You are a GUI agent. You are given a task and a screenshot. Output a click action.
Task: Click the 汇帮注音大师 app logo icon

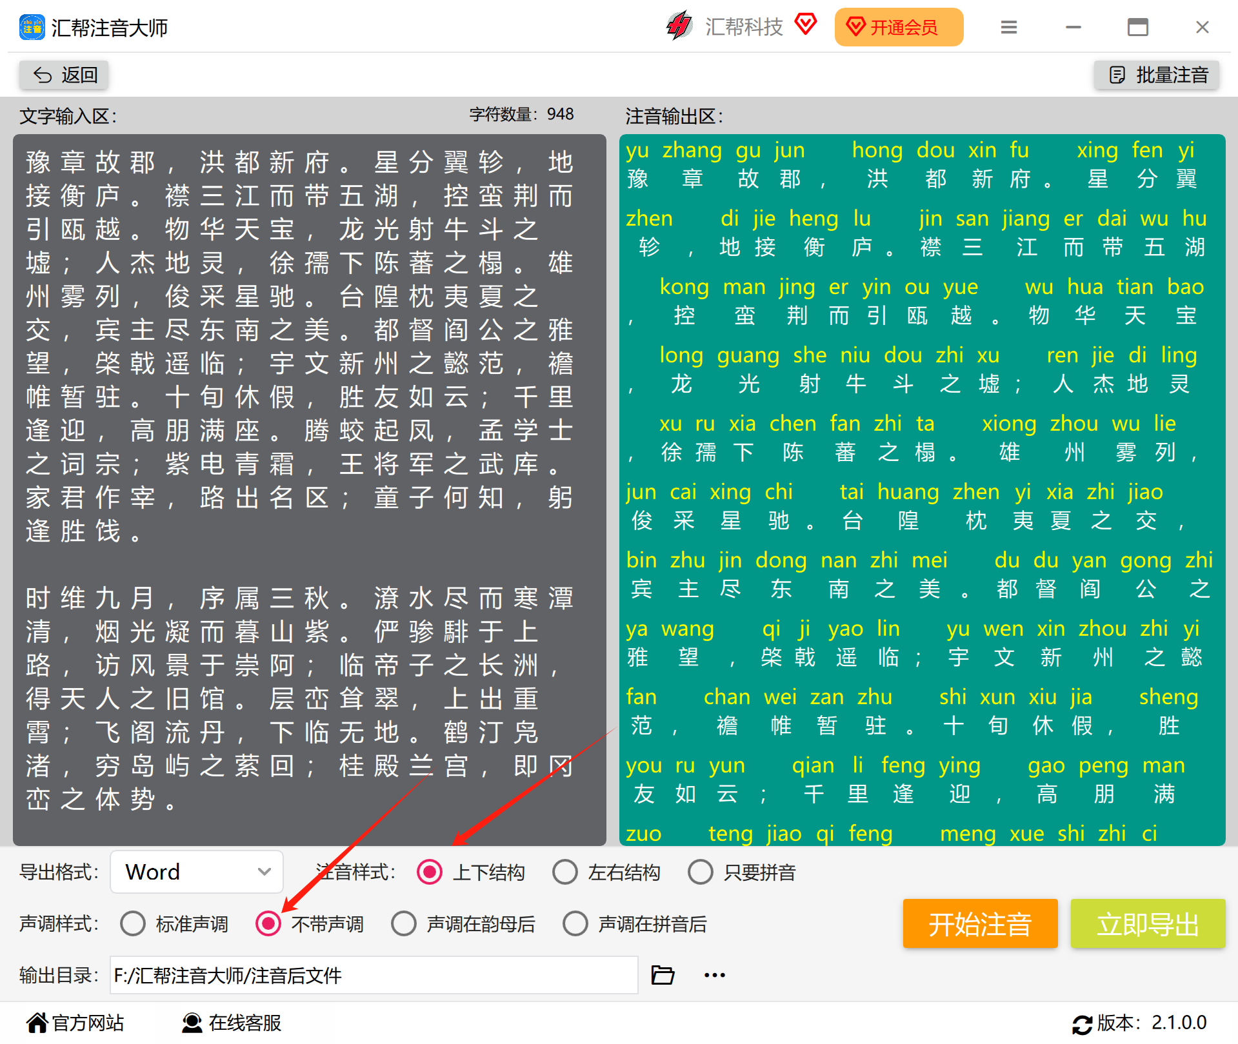coord(32,27)
